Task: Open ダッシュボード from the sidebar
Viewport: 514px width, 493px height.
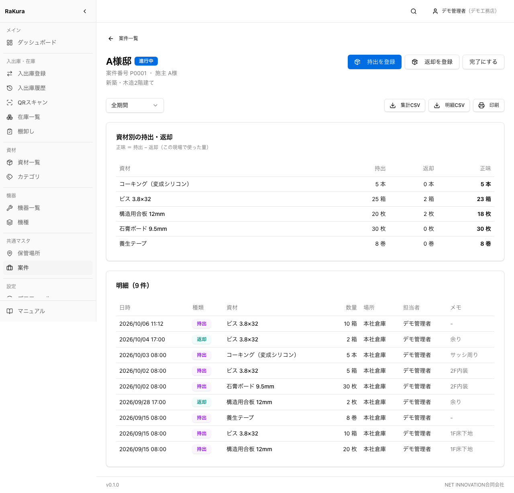Action: [x=48, y=43]
